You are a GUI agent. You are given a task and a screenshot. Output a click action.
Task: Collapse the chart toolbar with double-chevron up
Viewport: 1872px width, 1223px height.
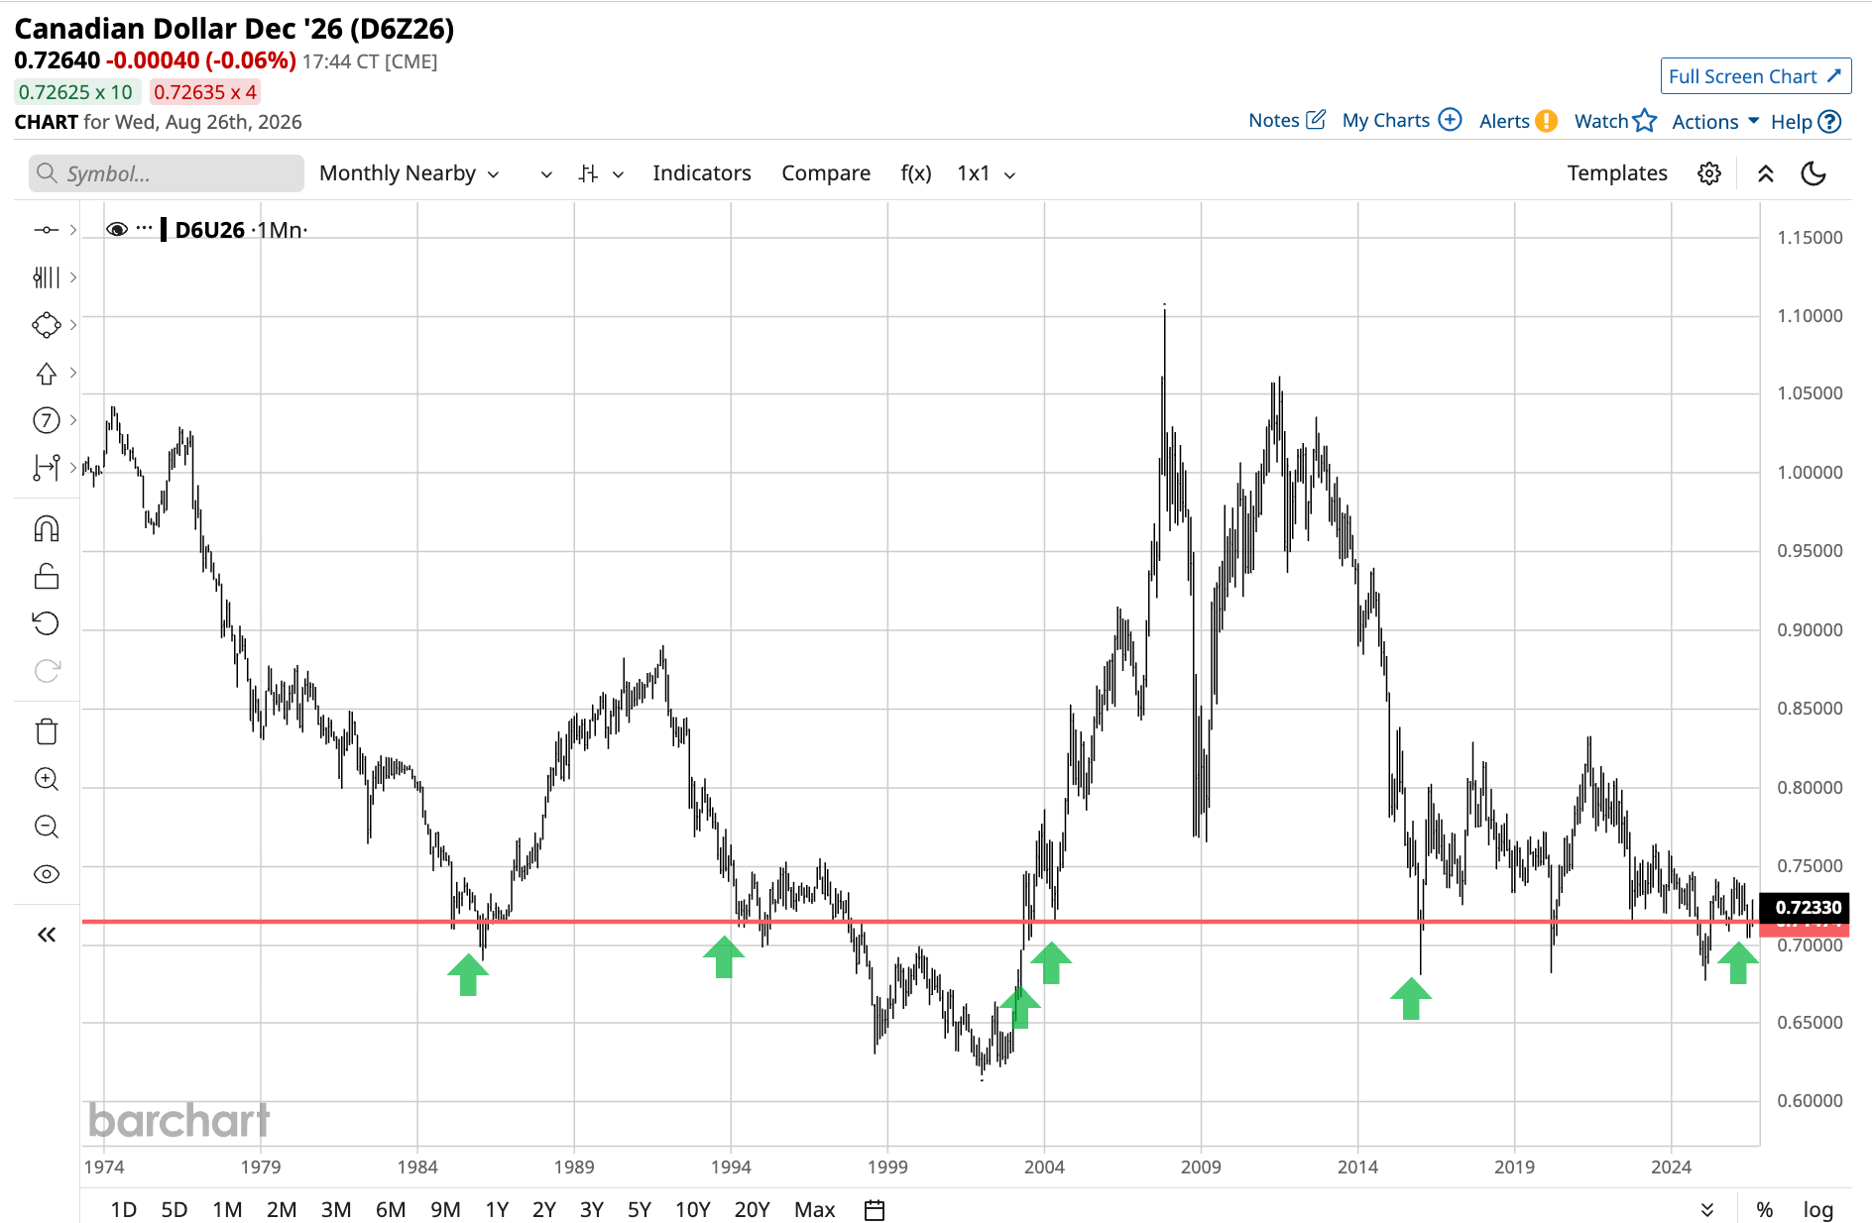click(1766, 173)
